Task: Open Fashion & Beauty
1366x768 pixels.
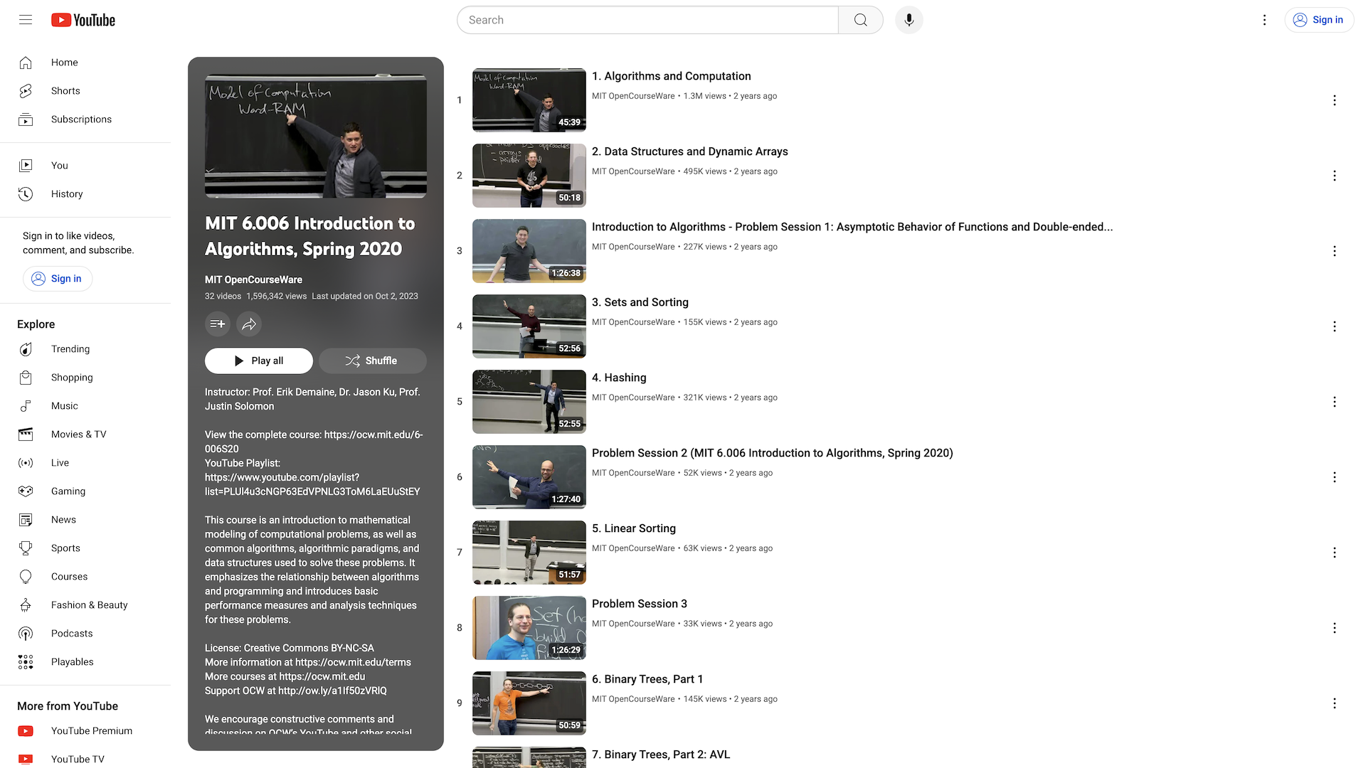Action: (85, 605)
